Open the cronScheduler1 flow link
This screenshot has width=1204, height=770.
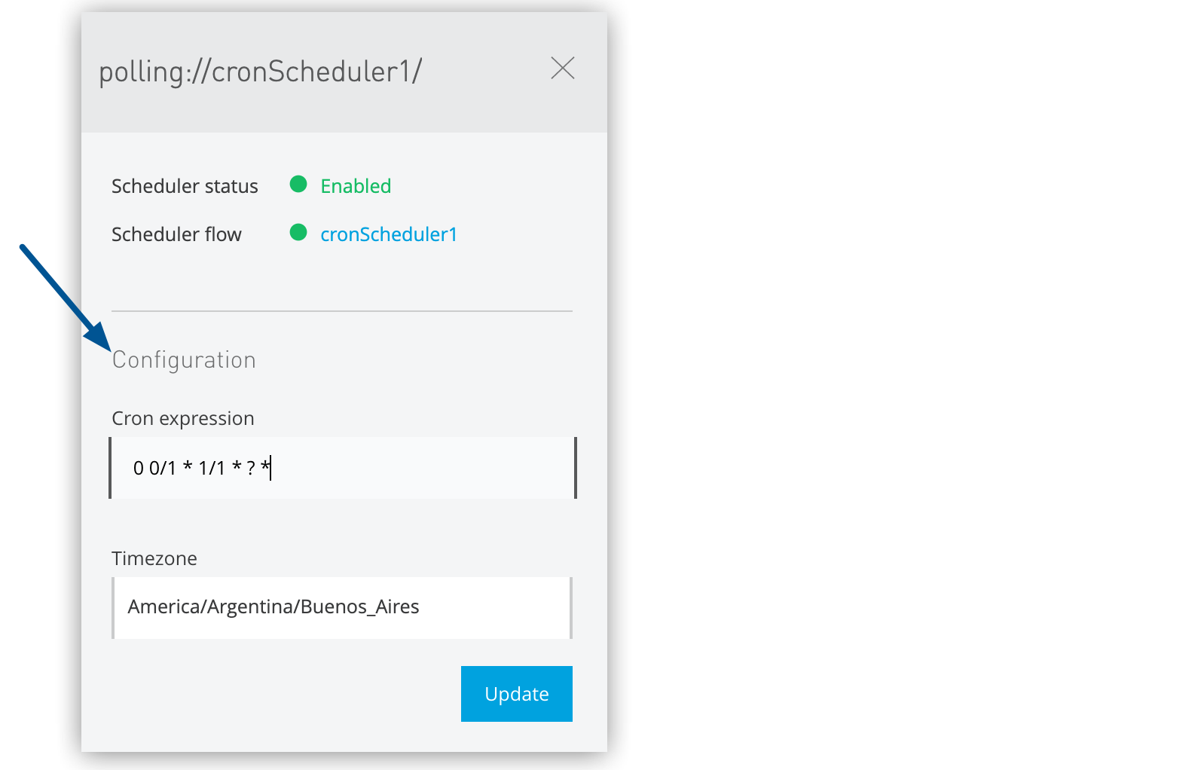coord(389,234)
